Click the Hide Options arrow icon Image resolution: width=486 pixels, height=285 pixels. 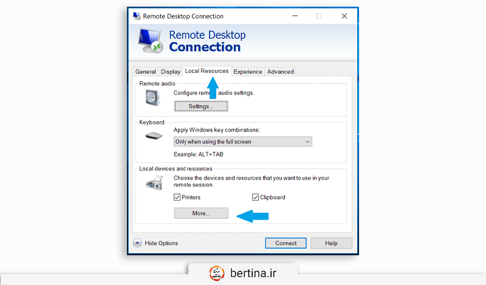click(137, 243)
